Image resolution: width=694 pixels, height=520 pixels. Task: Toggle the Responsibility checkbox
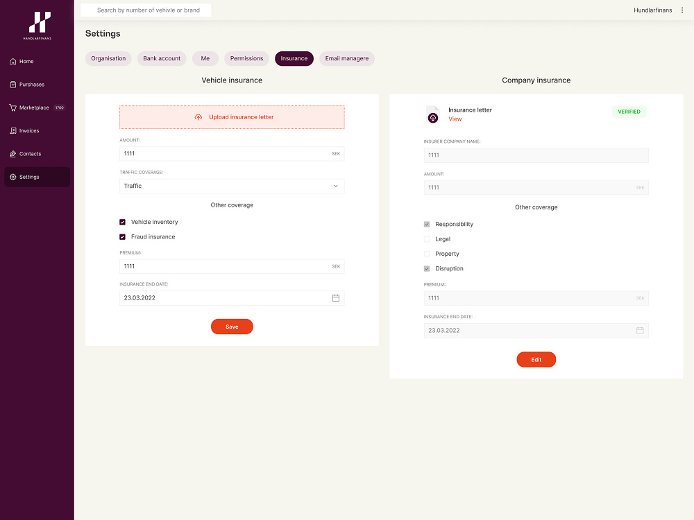pyautogui.click(x=427, y=224)
